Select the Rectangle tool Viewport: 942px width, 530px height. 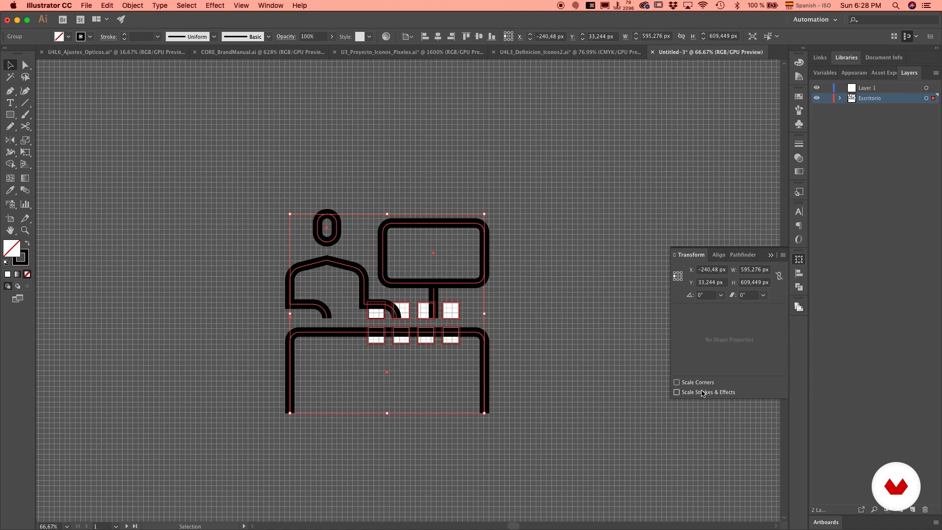(x=10, y=114)
